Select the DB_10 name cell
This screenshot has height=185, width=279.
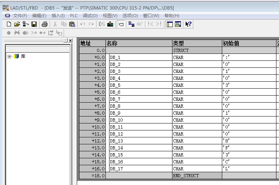click(141, 120)
